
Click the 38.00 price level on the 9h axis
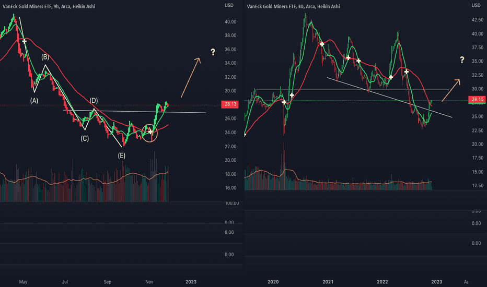pos(230,35)
